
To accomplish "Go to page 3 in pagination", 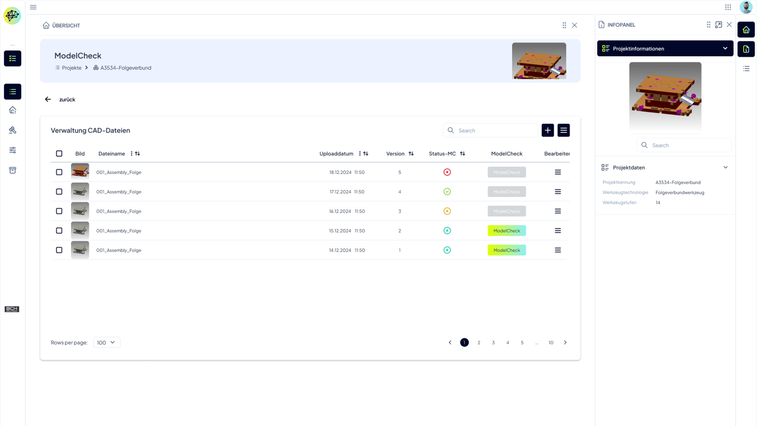I will tap(493, 343).
